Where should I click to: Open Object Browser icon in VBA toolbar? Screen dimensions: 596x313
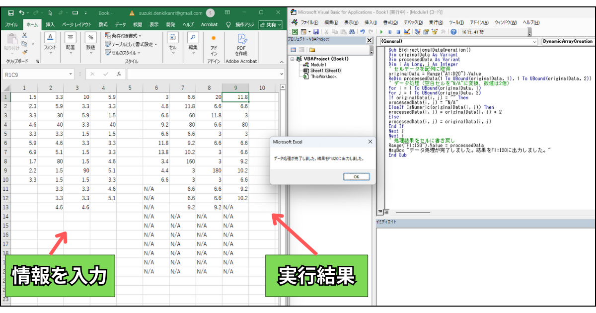click(x=435, y=32)
